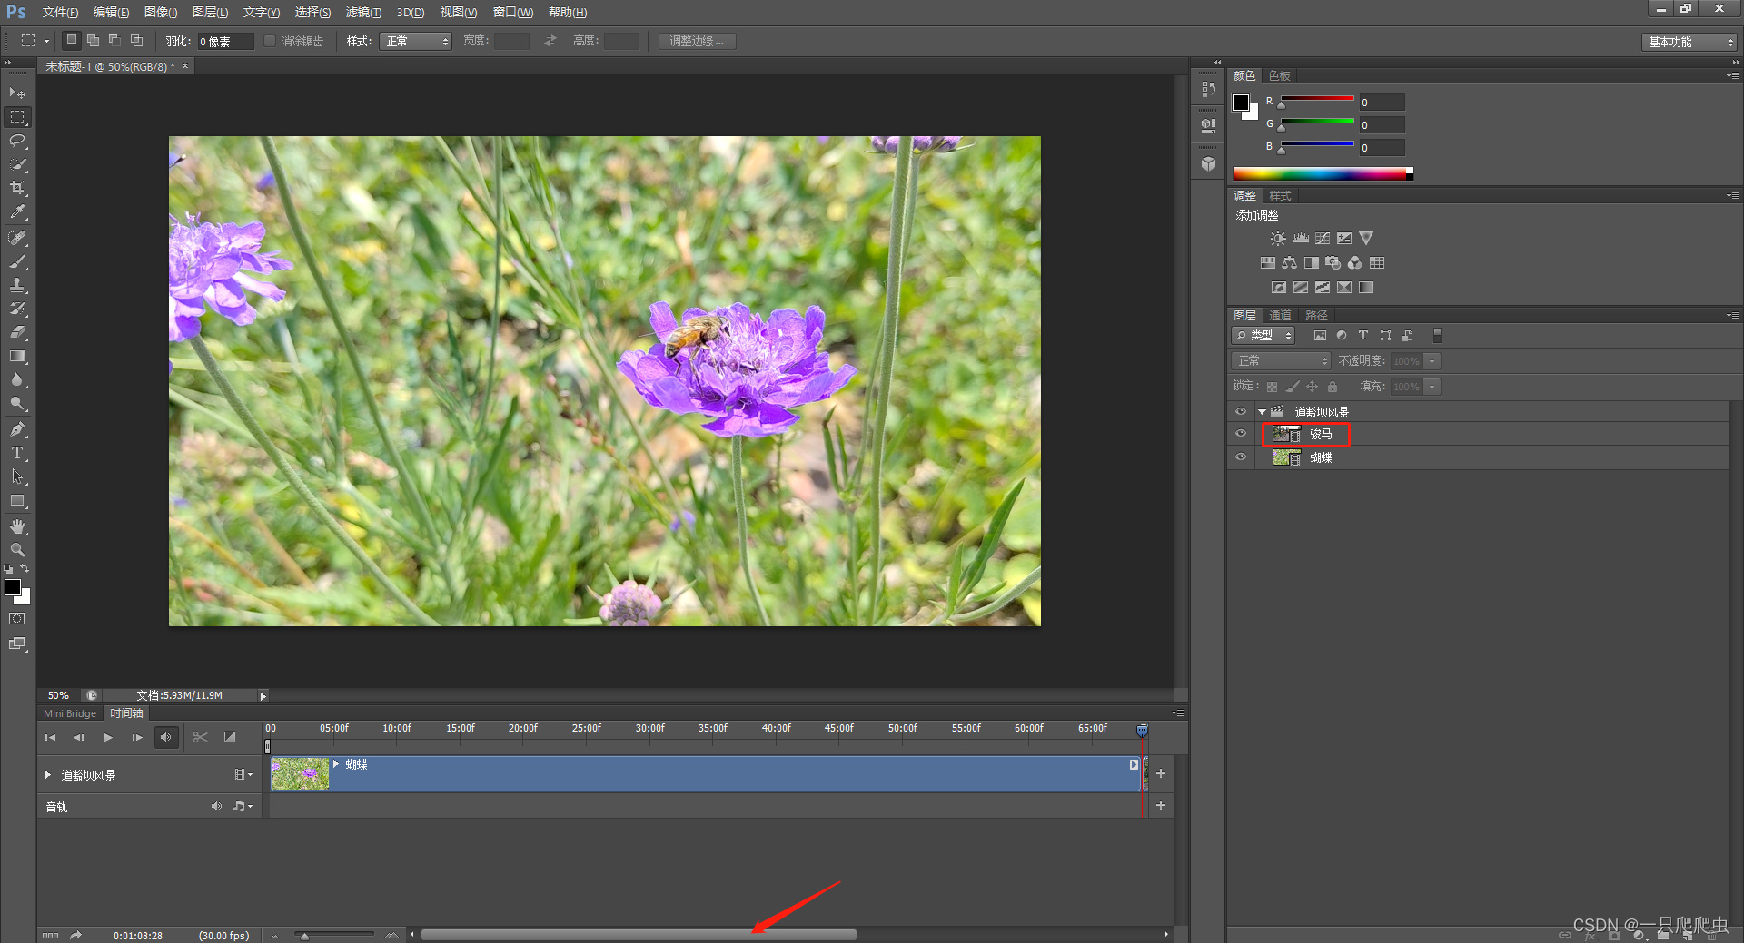The image size is (1744, 943).
Task: Toggle timeline audio playback speaker button
Action: click(166, 737)
